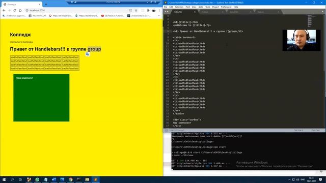The width and height of the screenshot is (326, 183).
Task: Open Sublime tab list dropdown arrow
Action: (x=322, y=12)
